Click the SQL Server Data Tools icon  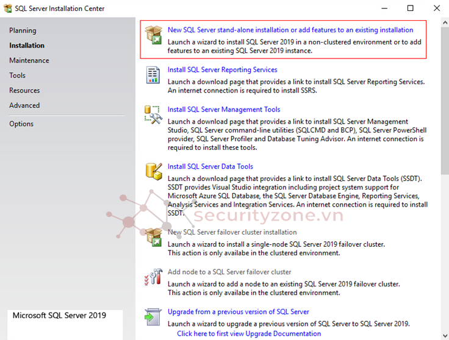point(153,171)
